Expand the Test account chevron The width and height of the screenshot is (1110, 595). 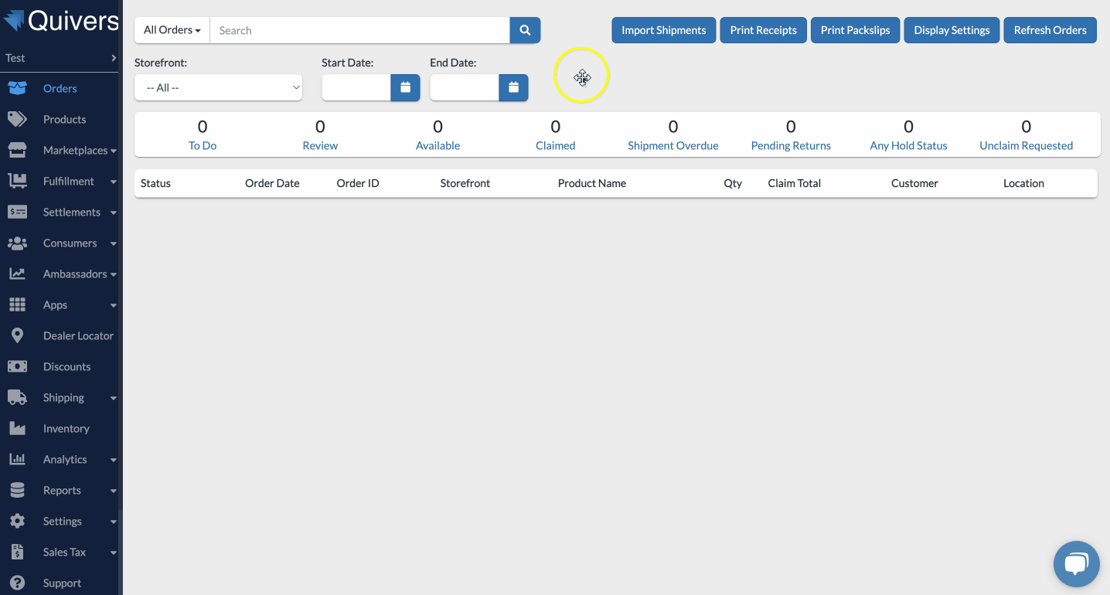pos(114,58)
